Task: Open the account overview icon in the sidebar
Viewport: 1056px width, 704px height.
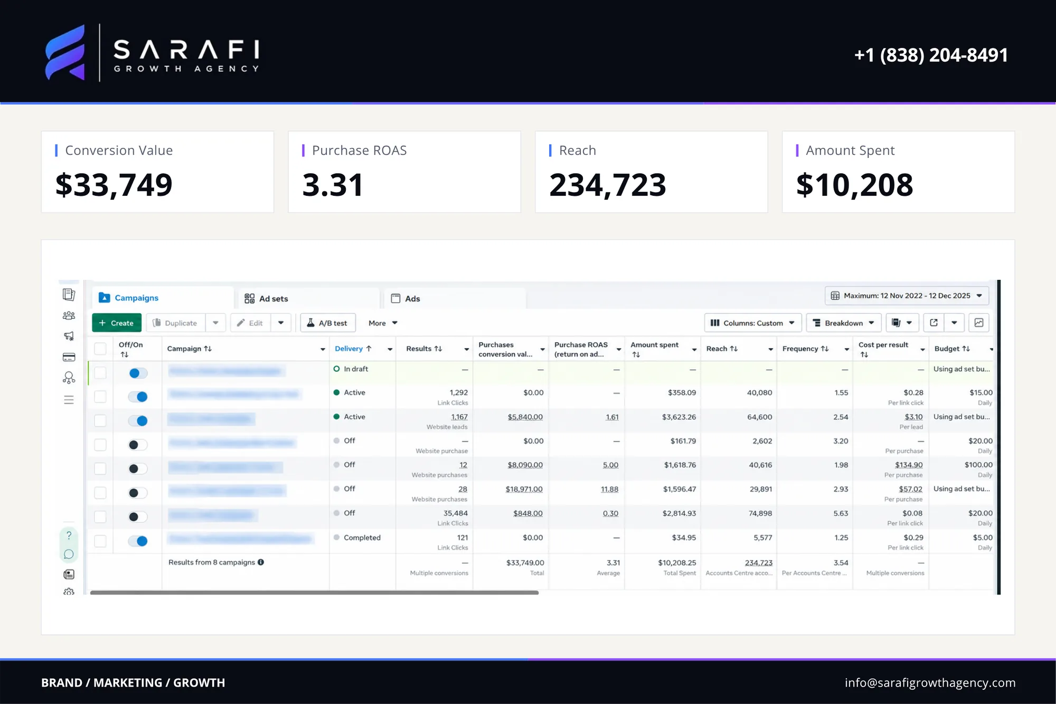Action: 69,294
